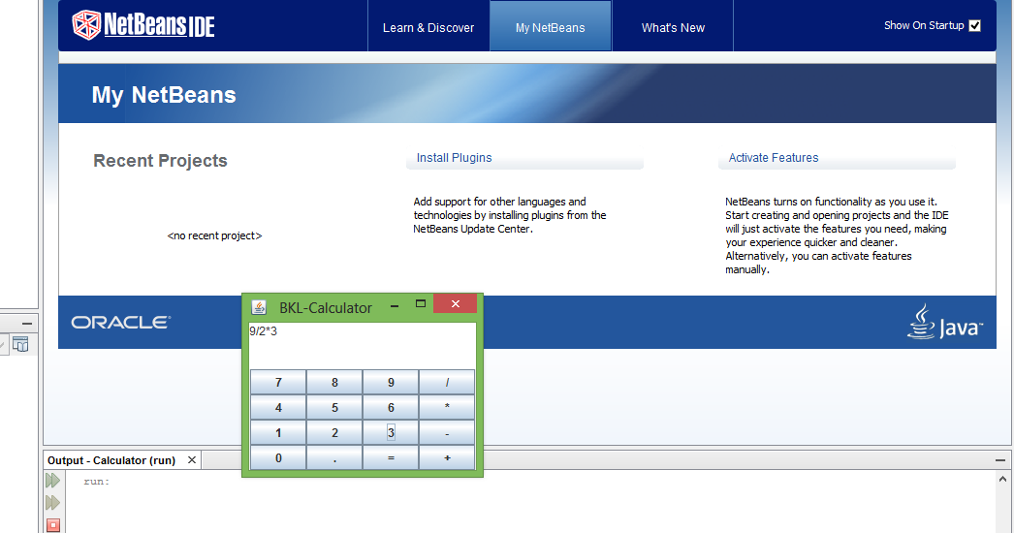Click the calculator decimal point button
The width and height of the screenshot is (1014, 533).
point(334,458)
